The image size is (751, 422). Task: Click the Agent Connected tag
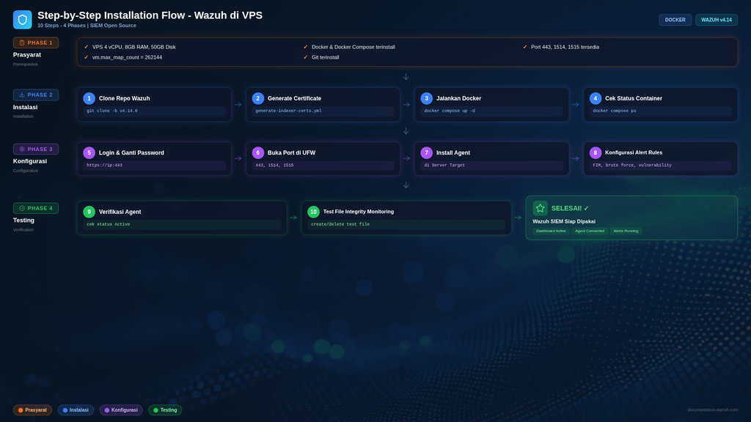[x=590, y=231]
